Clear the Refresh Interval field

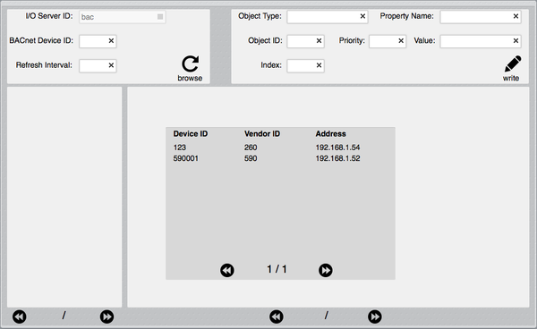(111, 65)
